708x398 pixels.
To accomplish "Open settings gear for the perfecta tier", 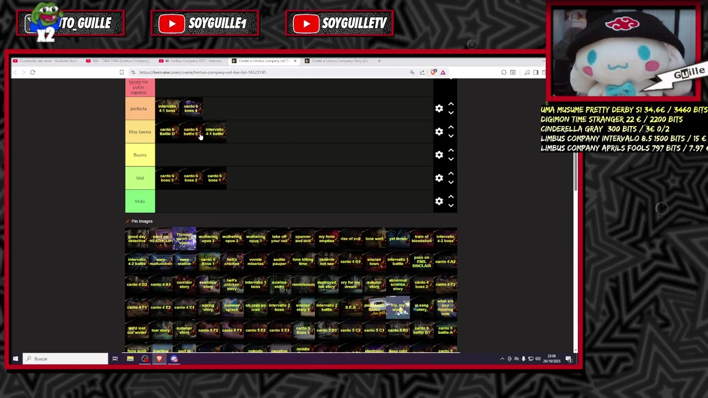I will 439,108.
